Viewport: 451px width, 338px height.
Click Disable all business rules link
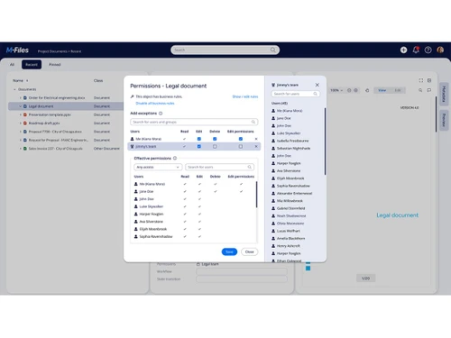[x=155, y=104]
